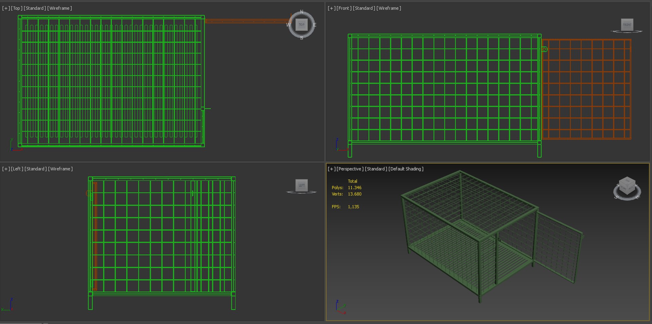Open [Wireframe] shading menu in Front viewport

click(389, 8)
